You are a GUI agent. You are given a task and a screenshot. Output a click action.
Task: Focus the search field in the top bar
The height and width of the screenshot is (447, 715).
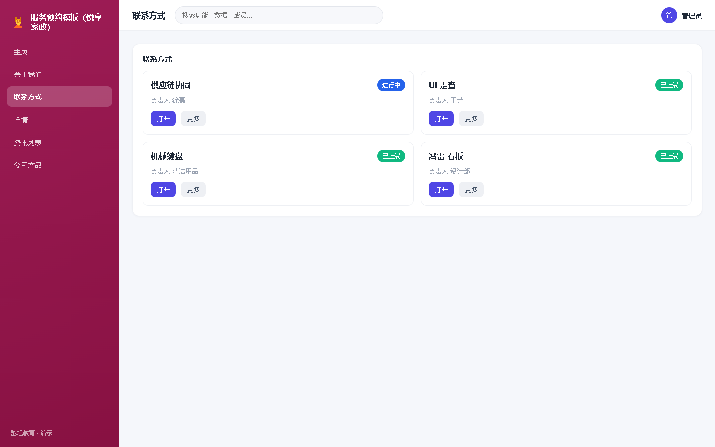pyautogui.click(x=279, y=15)
